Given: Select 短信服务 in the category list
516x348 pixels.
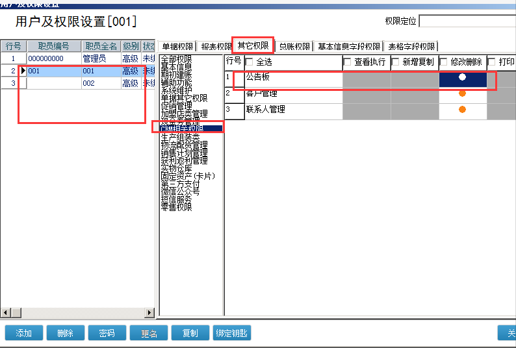Looking at the screenshot, I should click(x=176, y=199).
